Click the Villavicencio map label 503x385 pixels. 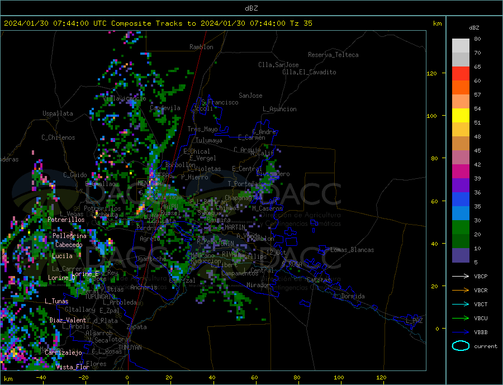(x=125, y=98)
